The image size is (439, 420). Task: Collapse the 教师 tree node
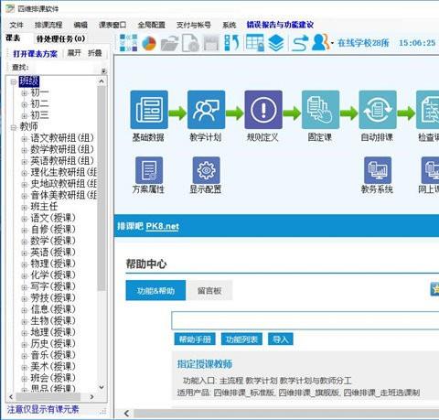14,127
